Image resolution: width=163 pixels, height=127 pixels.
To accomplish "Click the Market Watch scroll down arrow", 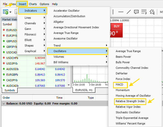I will pos(69,85).
